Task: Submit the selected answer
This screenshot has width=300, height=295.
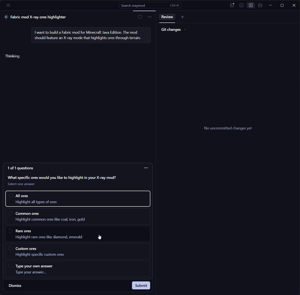Action: (x=141, y=285)
